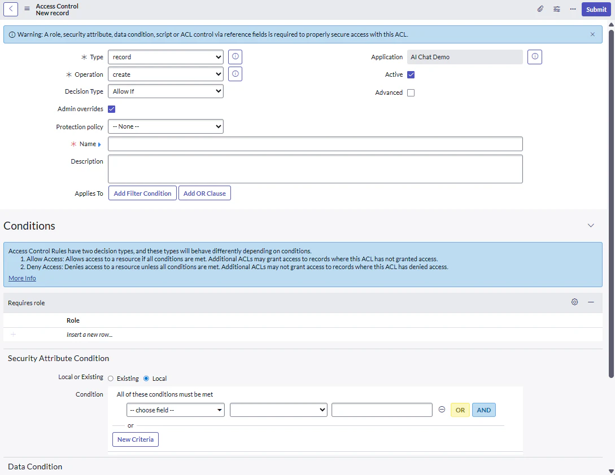Click the Name field blue arrow
This screenshot has width=615, height=475.
click(x=99, y=144)
